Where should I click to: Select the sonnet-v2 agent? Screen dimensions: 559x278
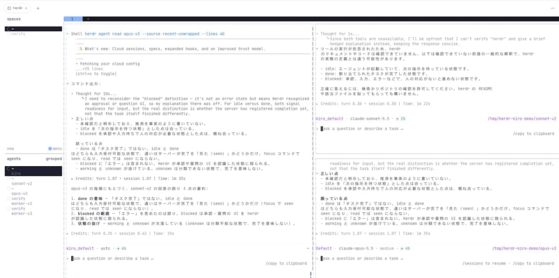point(22,183)
